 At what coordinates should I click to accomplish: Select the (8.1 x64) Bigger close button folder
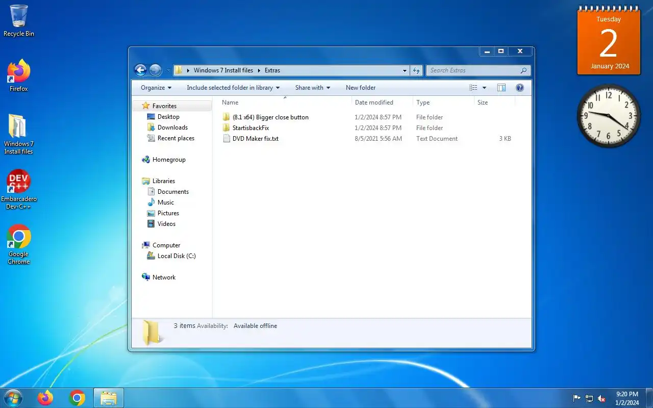270,117
